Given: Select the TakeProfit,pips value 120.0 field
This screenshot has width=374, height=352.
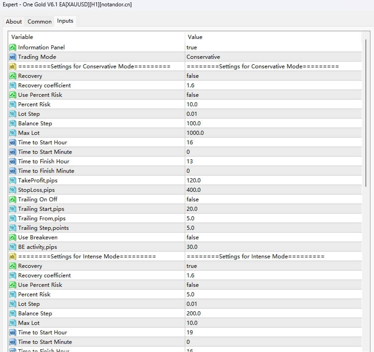Looking at the screenshot, I should pos(195,181).
